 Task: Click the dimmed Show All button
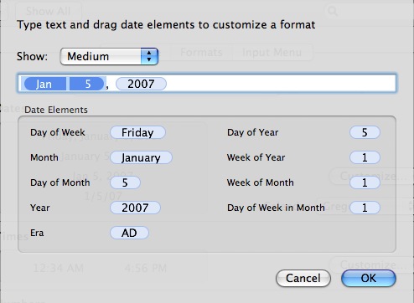pyautogui.click(x=48, y=11)
